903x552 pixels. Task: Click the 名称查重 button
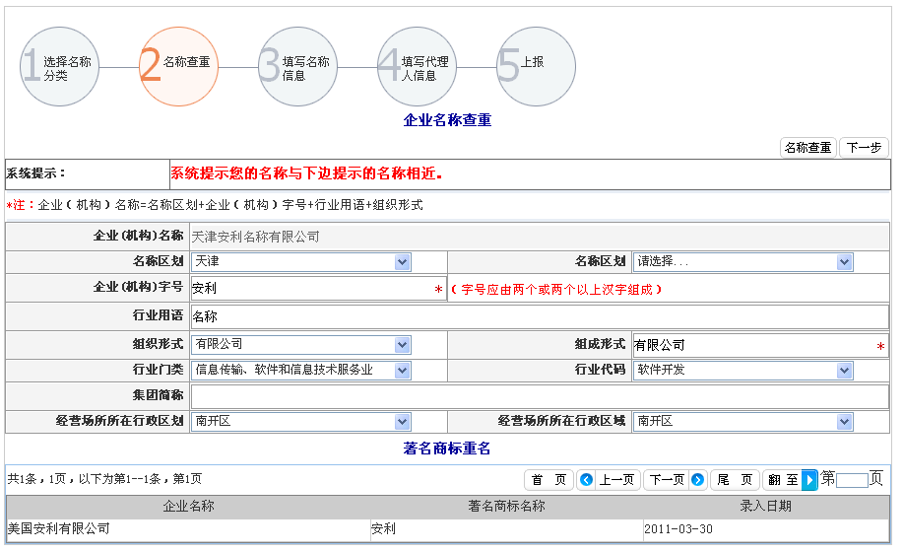807,148
